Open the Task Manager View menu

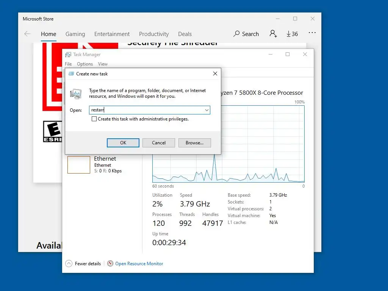click(103, 64)
